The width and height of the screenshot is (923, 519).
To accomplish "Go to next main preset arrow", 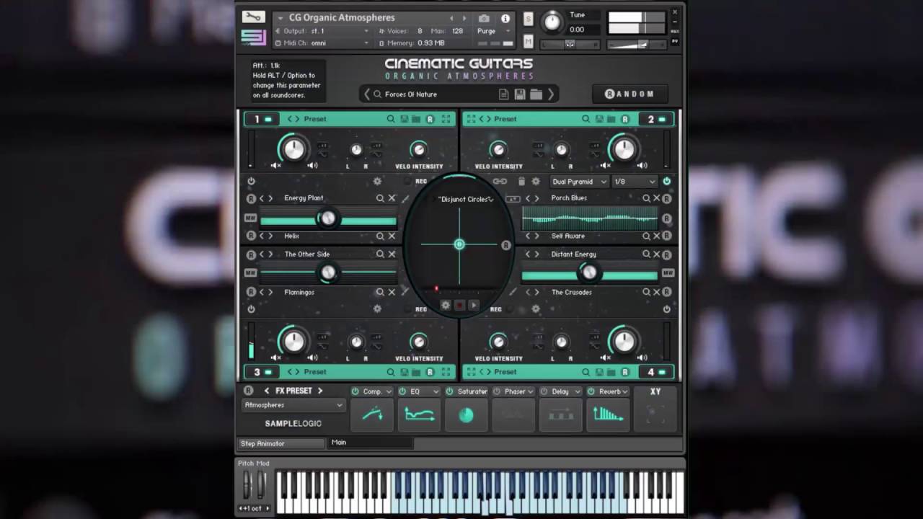I will (x=551, y=94).
